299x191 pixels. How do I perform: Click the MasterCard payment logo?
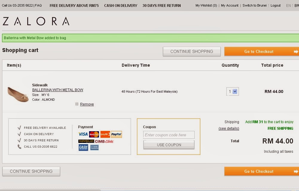(x=94, y=135)
